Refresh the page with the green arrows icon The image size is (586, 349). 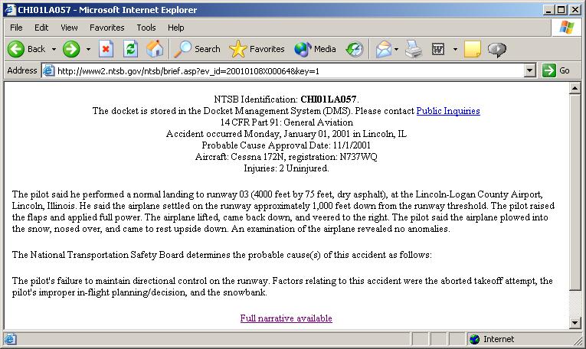click(130, 49)
